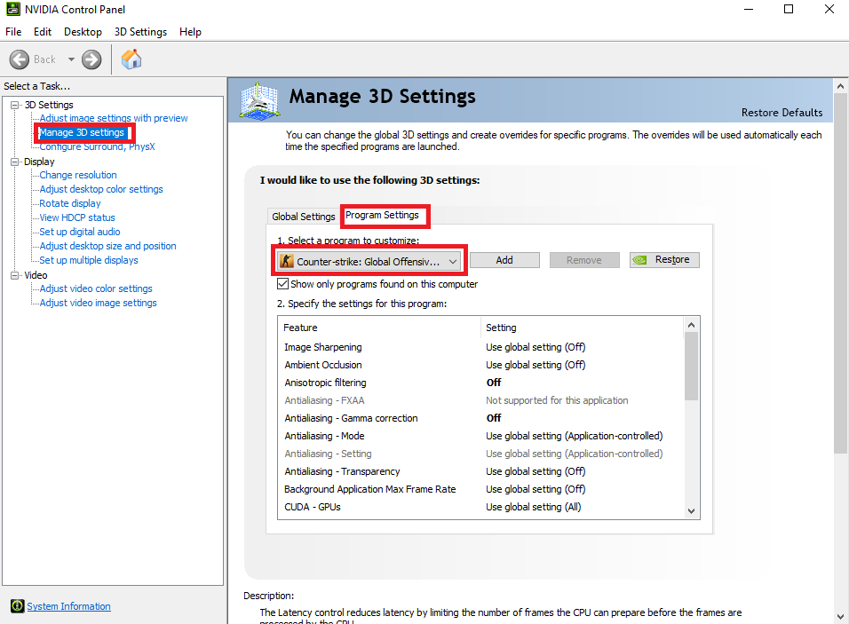Open the File menu

[13, 32]
